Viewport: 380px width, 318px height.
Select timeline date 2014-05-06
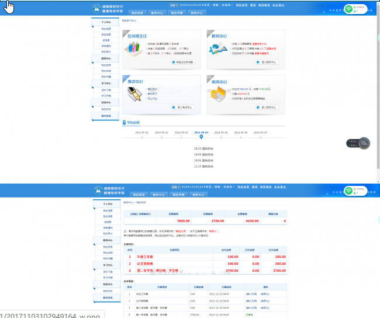click(241, 133)
